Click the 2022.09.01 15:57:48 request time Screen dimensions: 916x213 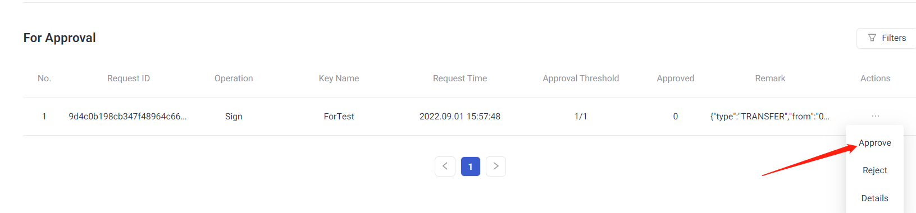[x=460, y=117]
